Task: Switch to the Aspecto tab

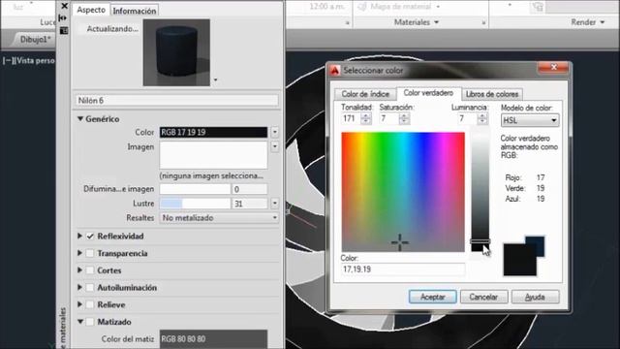Action: pyautogui.click(x=91, y=10)
